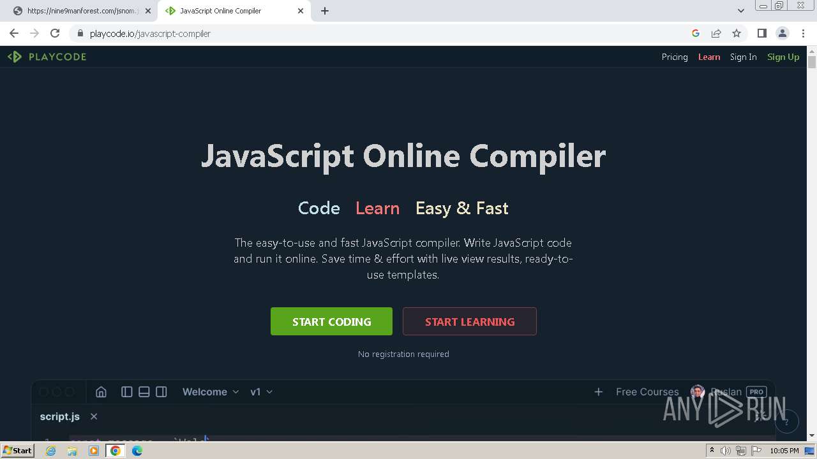Viewport: 817px width, 459px height.
Task: Forward navigation arrow in browser
Action: (34, 33)
